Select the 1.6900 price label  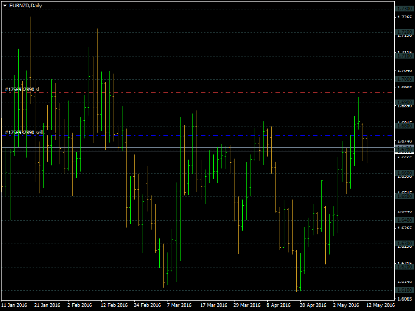tap(405, 102)
